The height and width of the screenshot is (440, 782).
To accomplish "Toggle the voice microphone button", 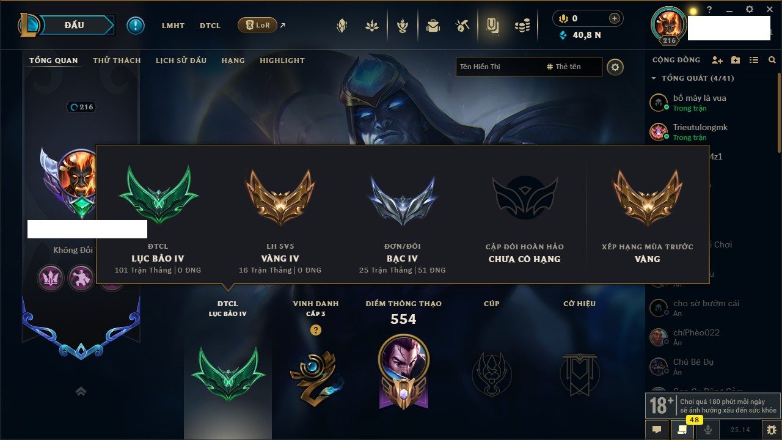I will 708,430.
